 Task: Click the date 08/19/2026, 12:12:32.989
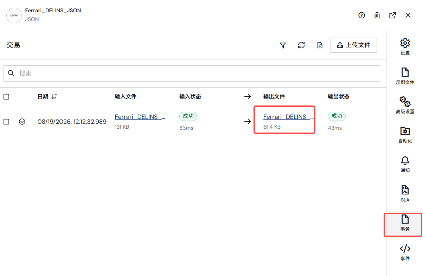point(72,122)
